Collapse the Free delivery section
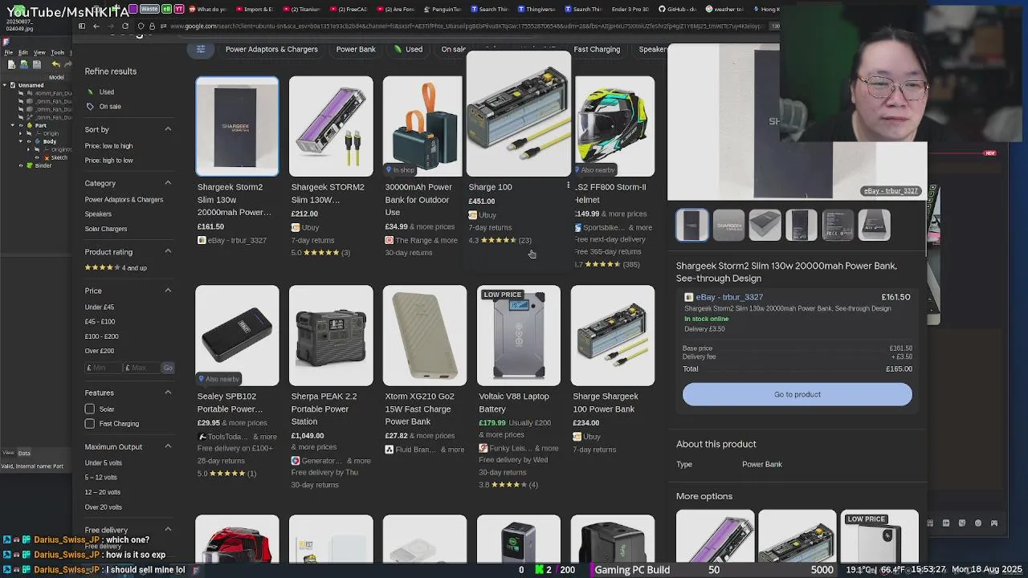 click(168, 530)
